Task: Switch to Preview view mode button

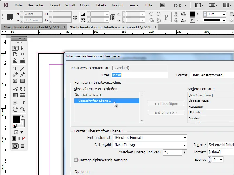Action: 23,146
